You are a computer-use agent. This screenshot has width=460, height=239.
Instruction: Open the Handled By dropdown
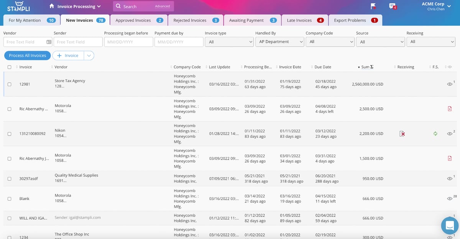pyautogui.click(x=280, y=42)
